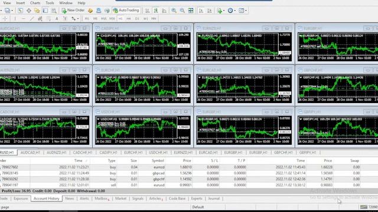Zoom in on the chart
Screen dimensions: 378x212
(x=174, y=11)
